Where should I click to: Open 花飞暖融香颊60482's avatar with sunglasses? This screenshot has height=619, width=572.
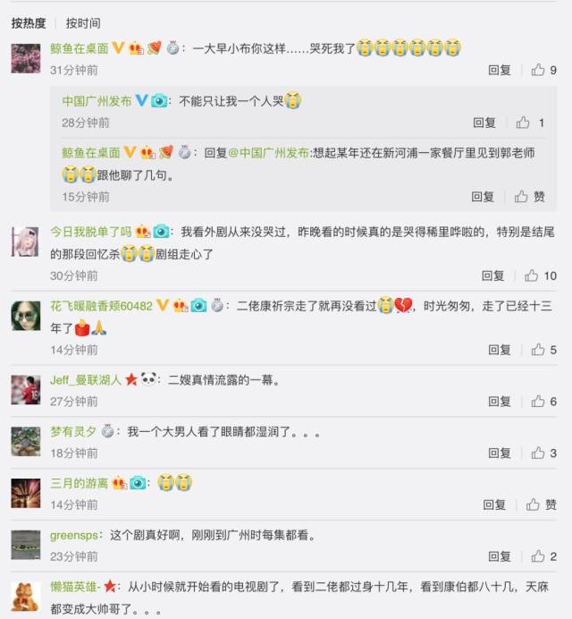26,316
